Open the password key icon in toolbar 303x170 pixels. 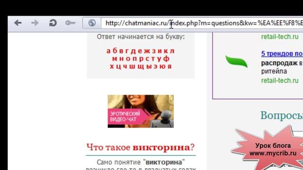click(x=71, y=23)
